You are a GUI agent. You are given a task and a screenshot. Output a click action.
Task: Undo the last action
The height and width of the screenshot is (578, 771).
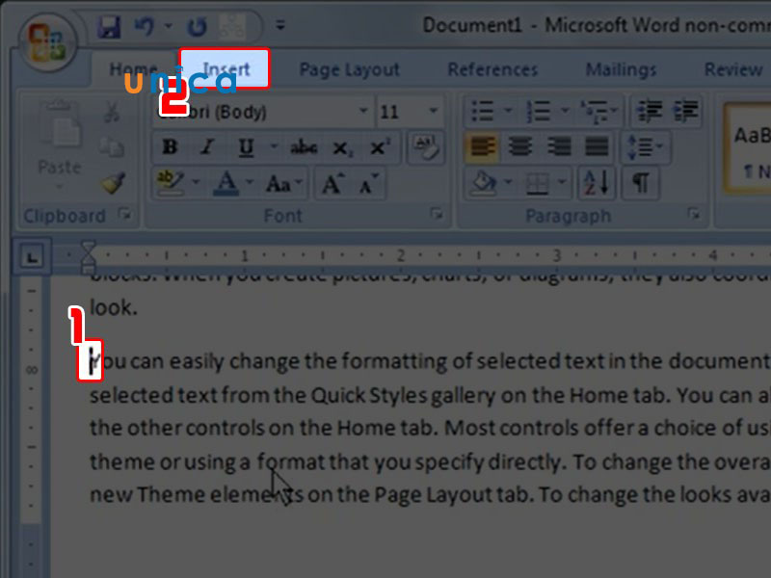145,26
